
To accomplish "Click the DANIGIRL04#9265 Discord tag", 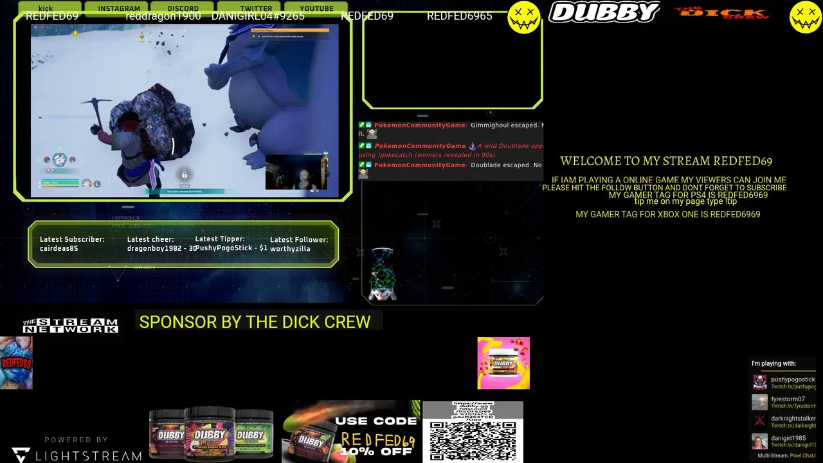I will click(x=258, y=16).
